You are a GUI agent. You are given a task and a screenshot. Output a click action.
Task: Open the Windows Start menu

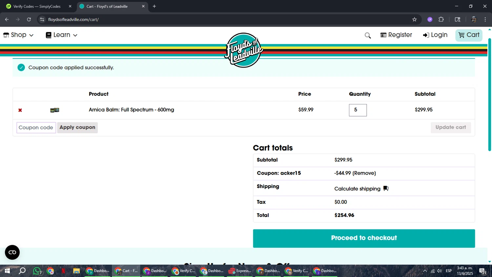click(x=7, y=271)
